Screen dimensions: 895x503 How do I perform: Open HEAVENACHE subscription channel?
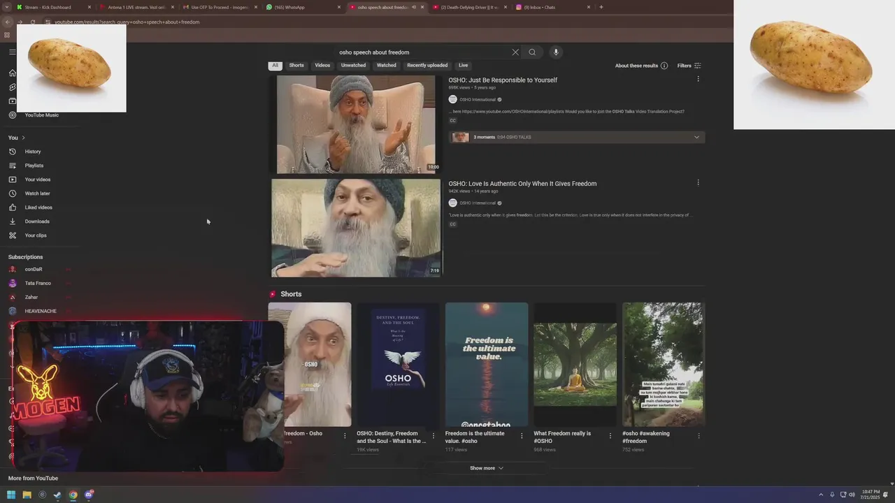point(39,311)
